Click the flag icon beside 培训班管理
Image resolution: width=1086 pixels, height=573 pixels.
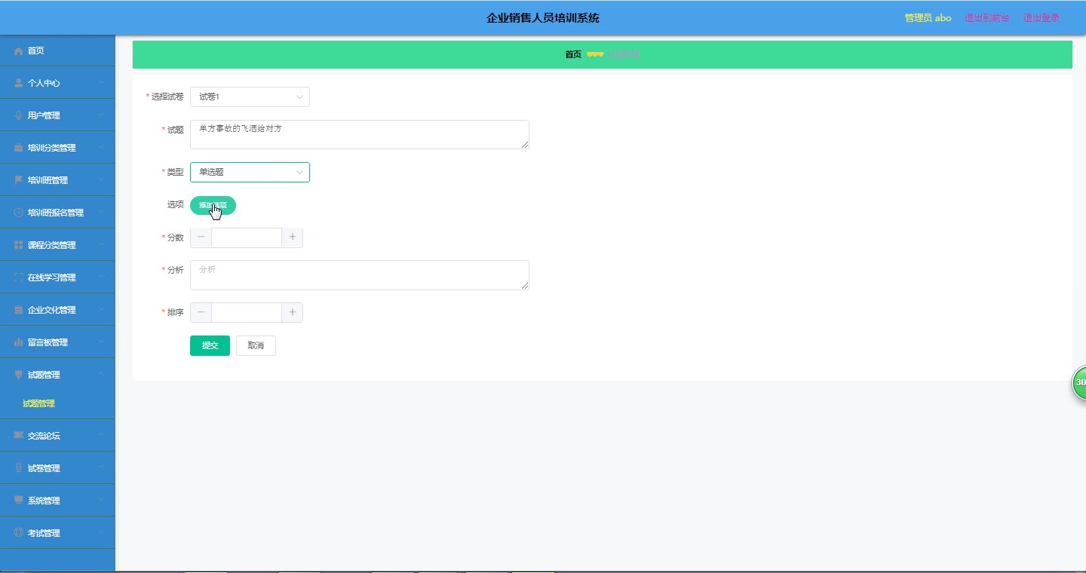pos(19,180)
